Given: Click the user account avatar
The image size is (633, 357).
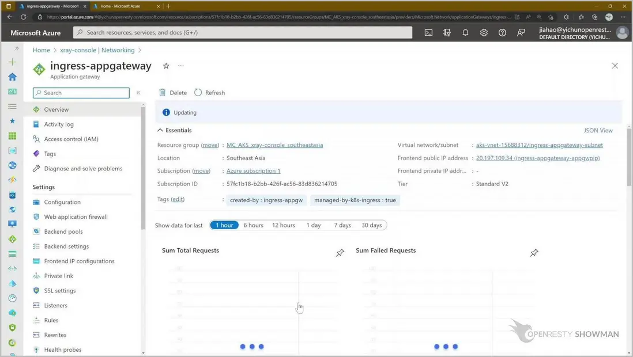Looking at the screenshot, I should 622,33.
